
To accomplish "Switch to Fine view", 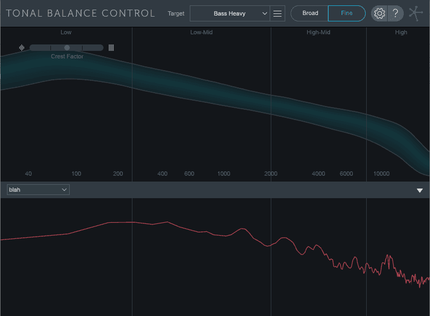I will point(347,13).
